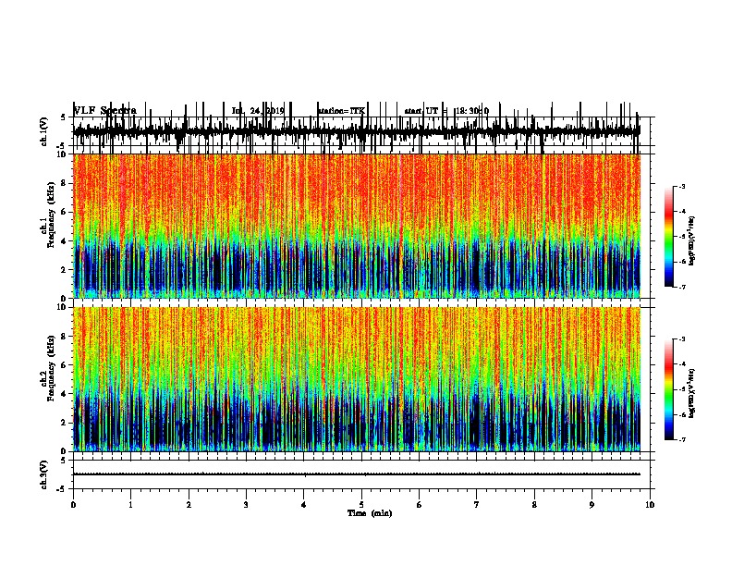Viewport: 732px width, 566px height.
Task: Click the '-3' label on ch.1 colorbar
Action: tap(682, 186)
